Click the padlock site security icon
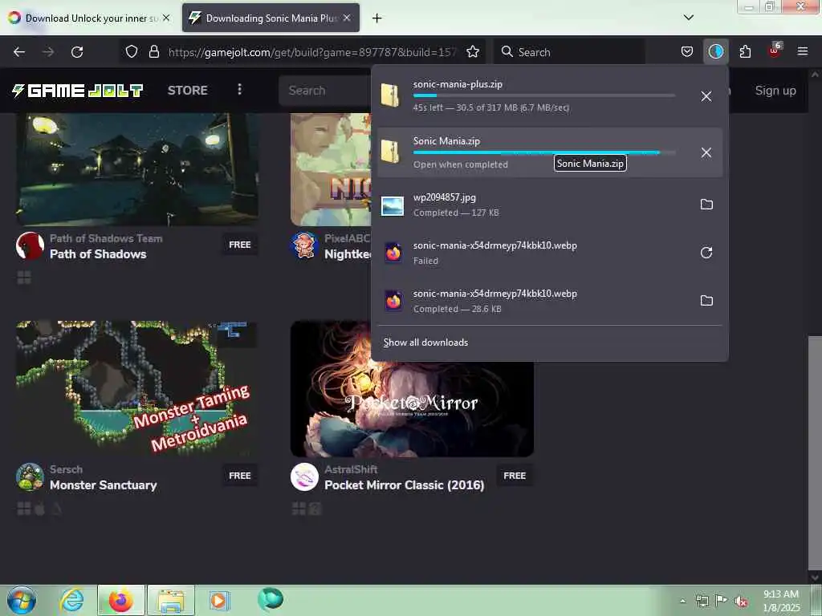 tap(153, 52)
